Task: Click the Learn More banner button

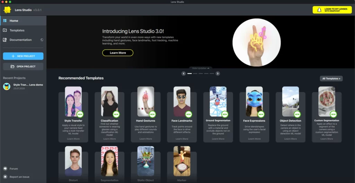Action: coord(118,53)
